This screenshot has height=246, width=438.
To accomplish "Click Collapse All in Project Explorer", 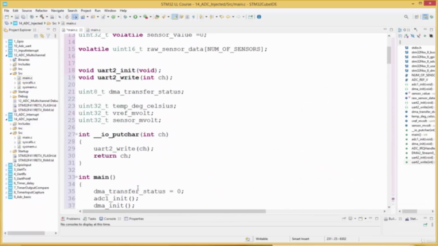I will pyautogui.click(x=36, y=36).
